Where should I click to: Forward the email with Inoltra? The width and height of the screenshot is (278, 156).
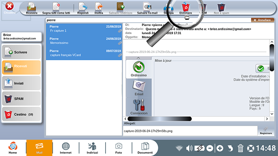click(x=99, y=8)
